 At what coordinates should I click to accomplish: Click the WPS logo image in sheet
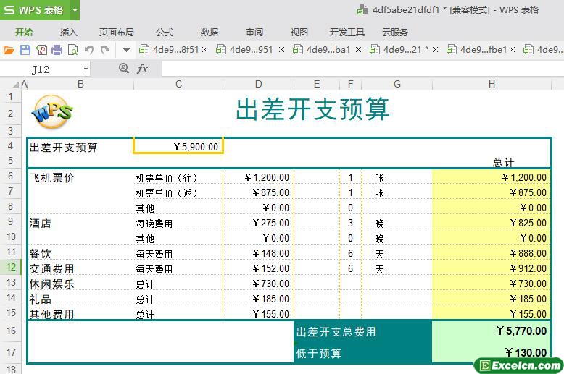pos(51,112)
